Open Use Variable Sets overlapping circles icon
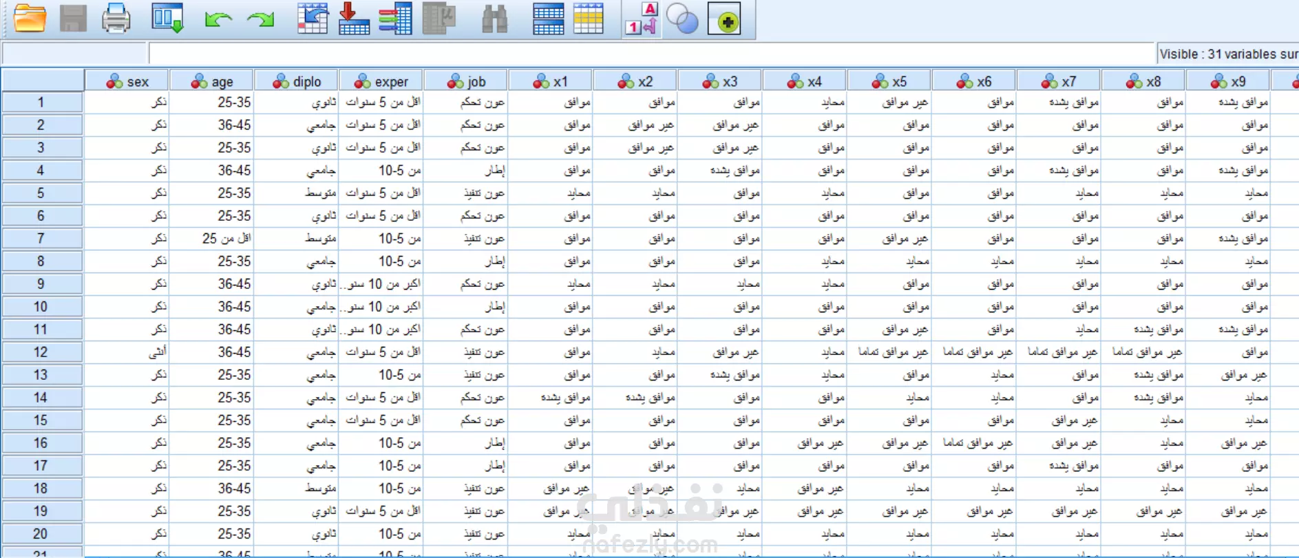1299x558 pixels. coord(683,19)
